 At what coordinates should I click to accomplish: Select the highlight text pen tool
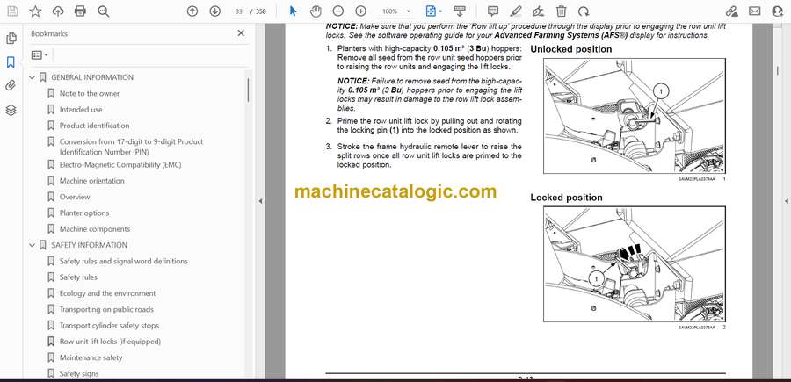(516, 11)
